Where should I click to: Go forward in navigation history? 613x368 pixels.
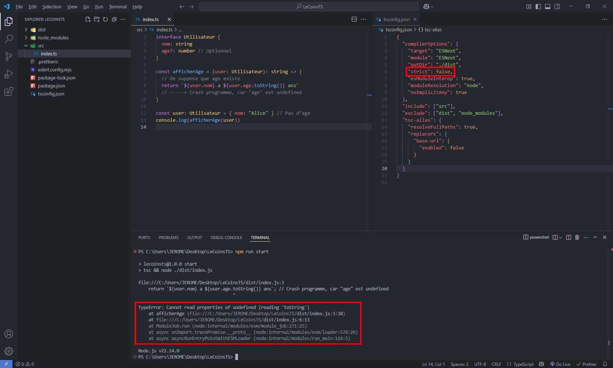click(x=192, y=7)
